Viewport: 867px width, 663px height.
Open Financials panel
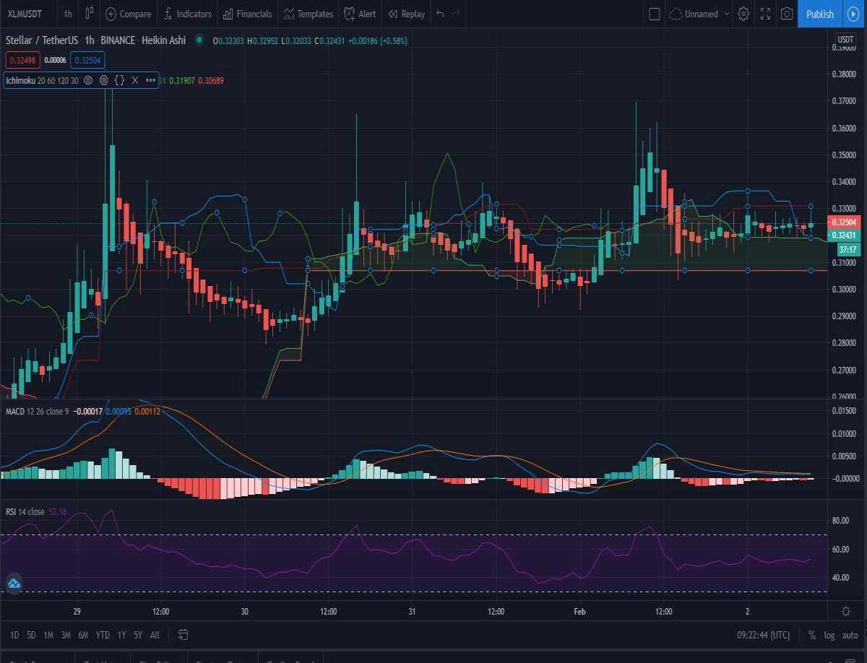[x=248, y=14]
